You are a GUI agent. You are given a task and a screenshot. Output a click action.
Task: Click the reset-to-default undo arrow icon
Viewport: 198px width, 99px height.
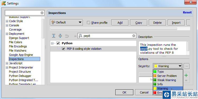(x=67, y=36)
